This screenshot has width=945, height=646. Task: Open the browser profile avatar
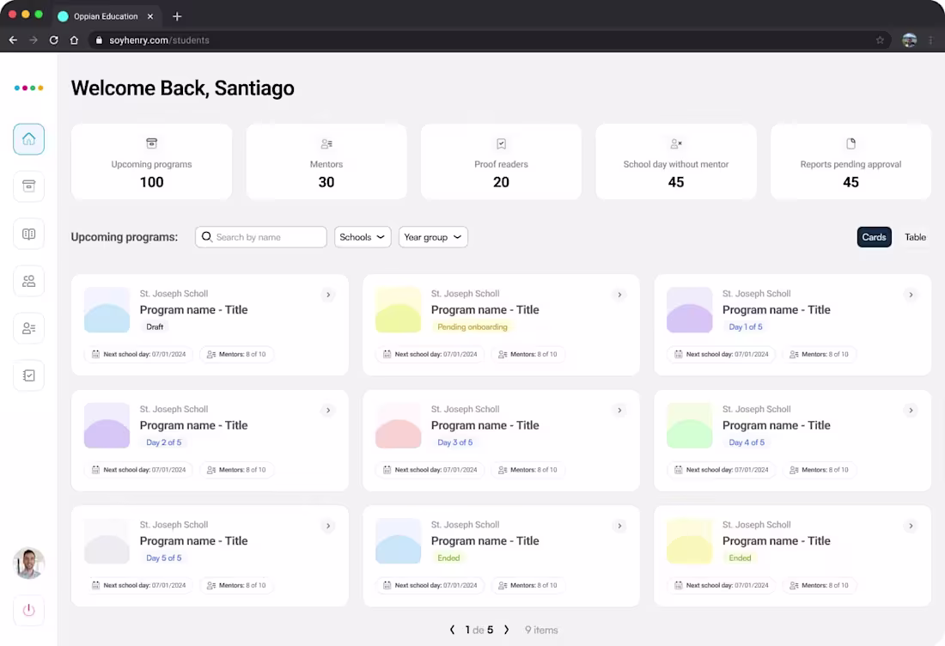909,40
